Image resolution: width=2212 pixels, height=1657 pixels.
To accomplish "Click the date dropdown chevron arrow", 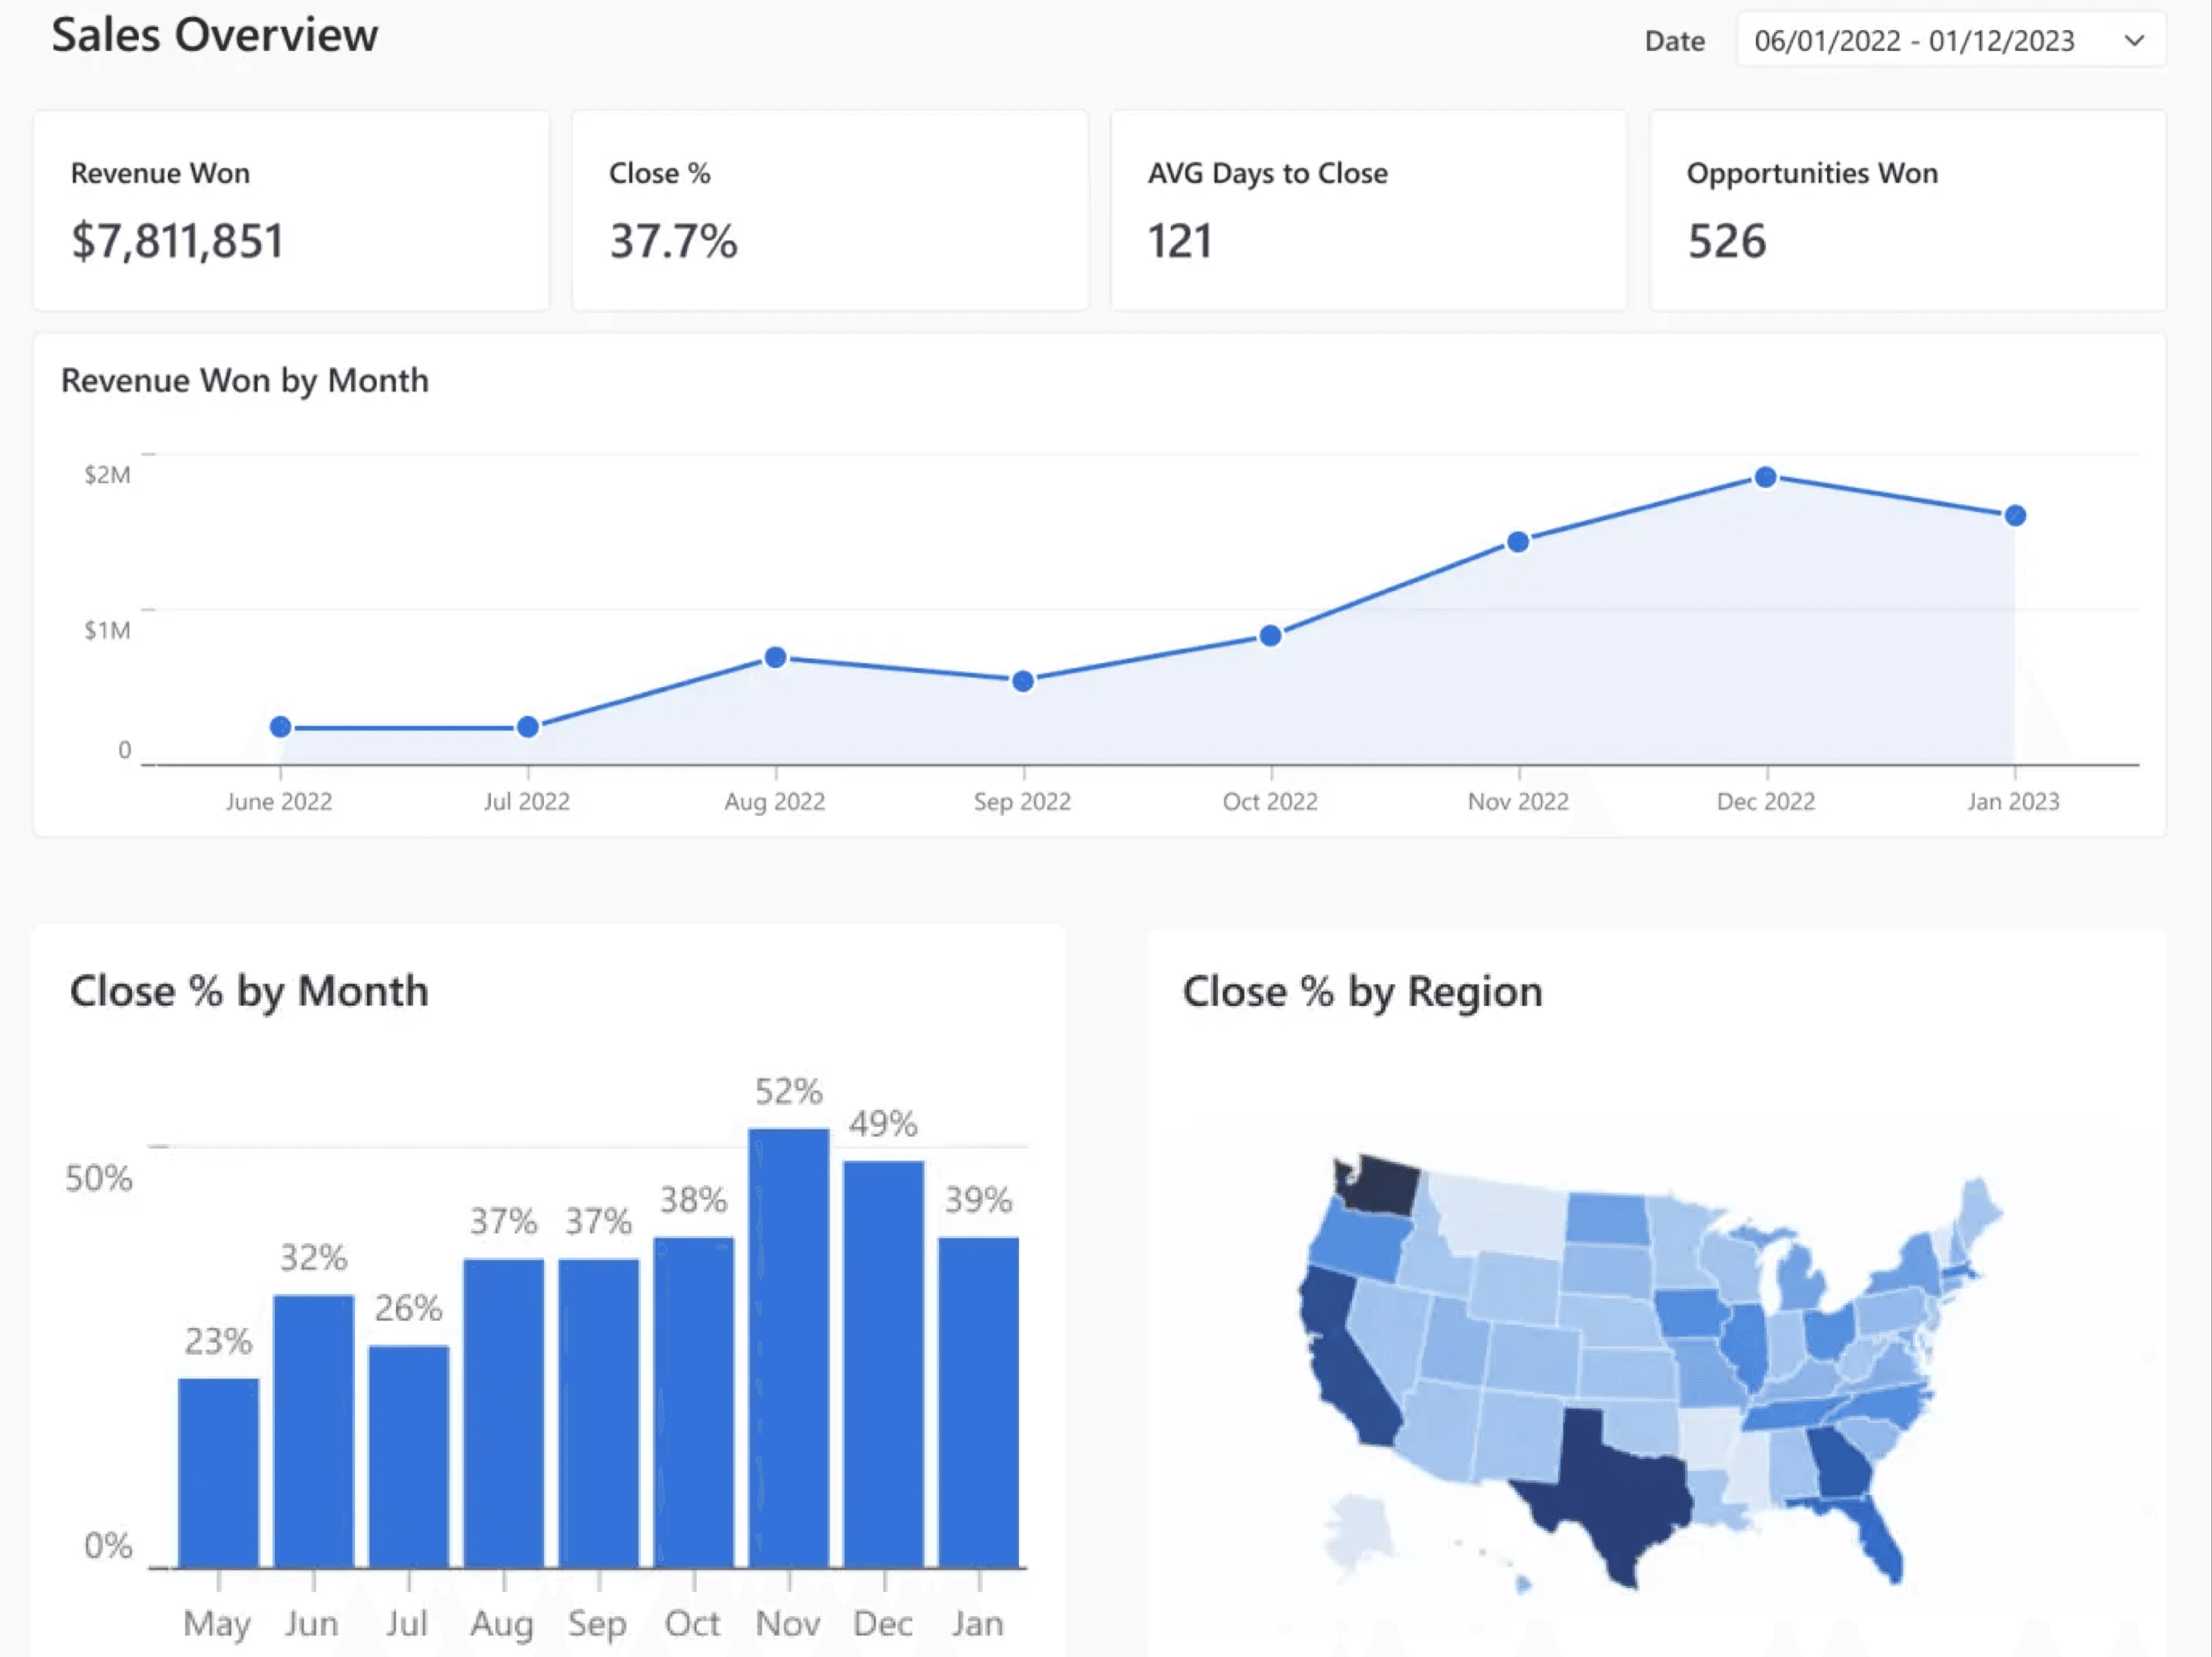I will (2134, 41).
